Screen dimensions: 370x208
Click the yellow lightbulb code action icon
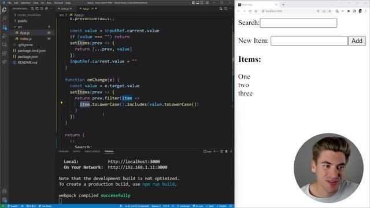coord(61,103)
